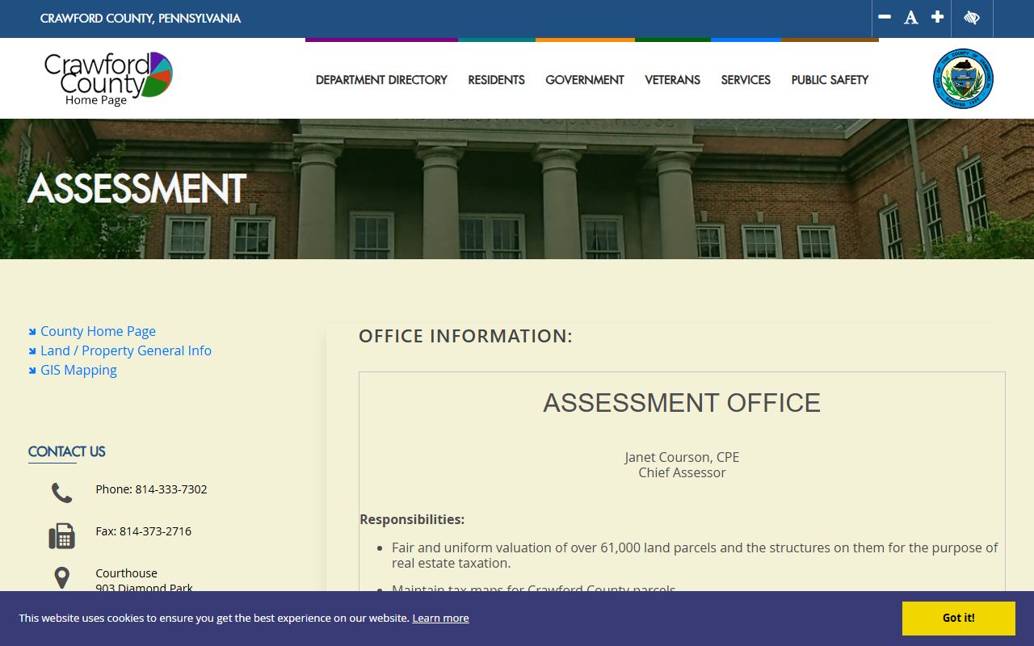The image size is (1034, 646).
Task: Click the Courthouse address label
Action: (x=126, y=573)
